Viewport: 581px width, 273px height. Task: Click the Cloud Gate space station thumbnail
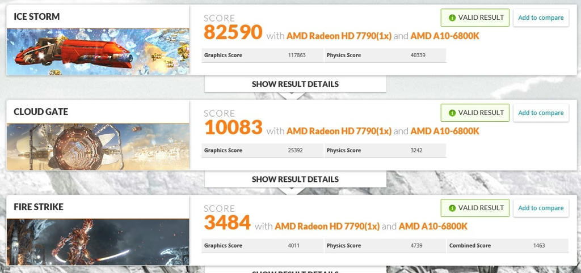coord(98,147)
